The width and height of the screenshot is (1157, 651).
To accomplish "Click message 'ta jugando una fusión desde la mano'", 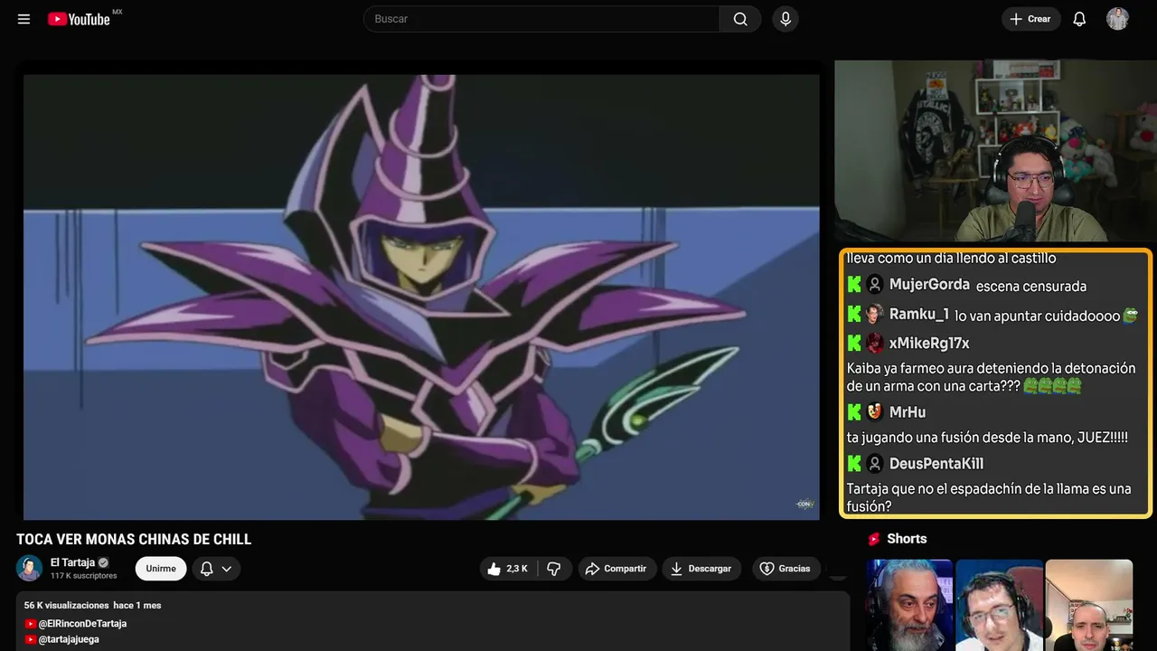I will click(987, 438).
